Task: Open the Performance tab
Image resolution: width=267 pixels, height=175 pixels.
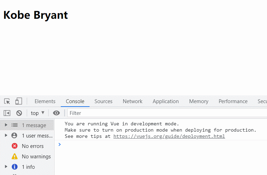Action: coord(233,101)
